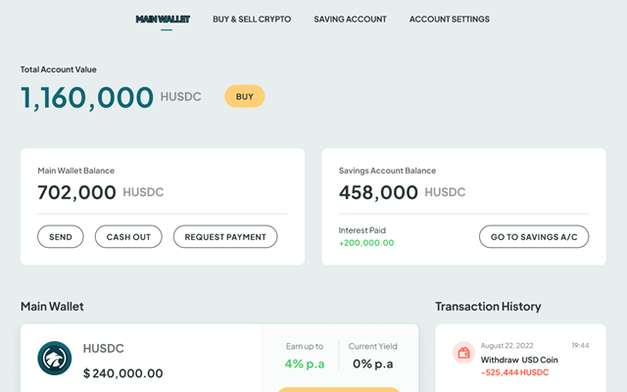Click the -525,444 HUSDC withdrawal amount
The height and width of the screenshot is (392, 627).
514,372
